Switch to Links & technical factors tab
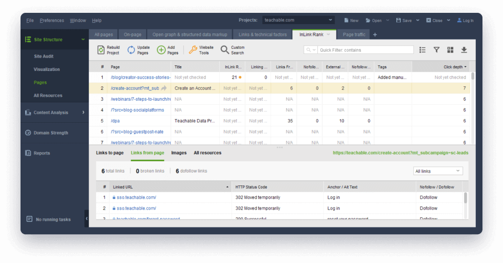 click(x=262, y=35)
